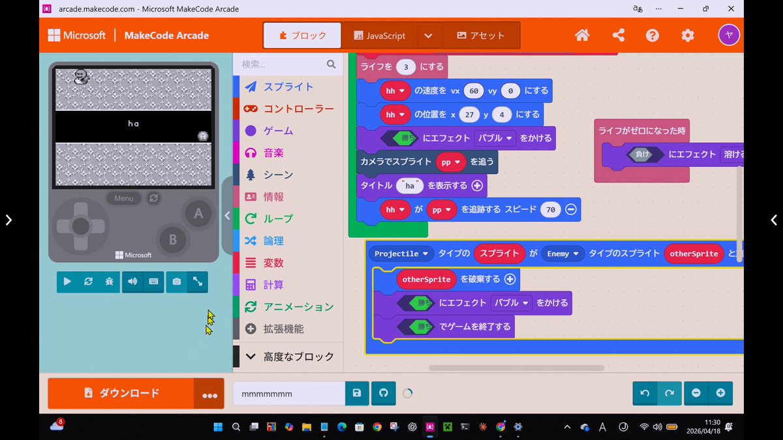Open the Enemy type dropdown
This screenshot has height=440, width=783.
tap(563, 254)
